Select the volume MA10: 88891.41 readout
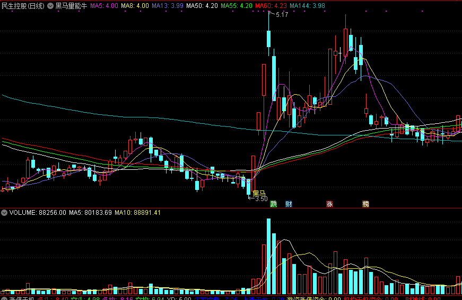 click(x=137, y=213)
